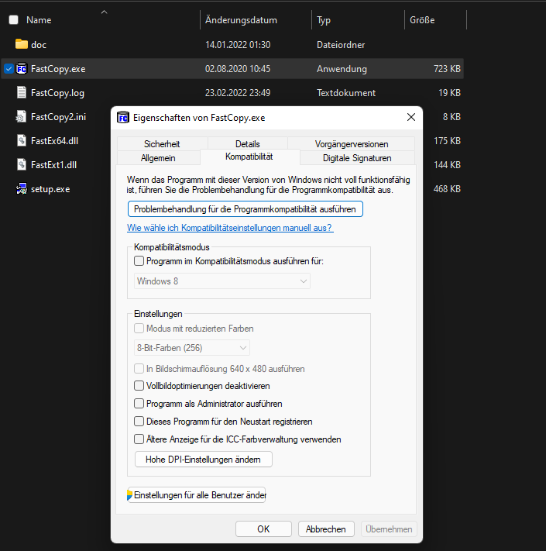Click the date 14.01.2022 01:30
This screenshot has height=551, width=546.
pyautogui.click(x=238, y=45)
